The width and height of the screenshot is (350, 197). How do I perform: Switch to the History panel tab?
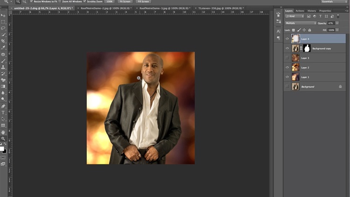[312, 11]
